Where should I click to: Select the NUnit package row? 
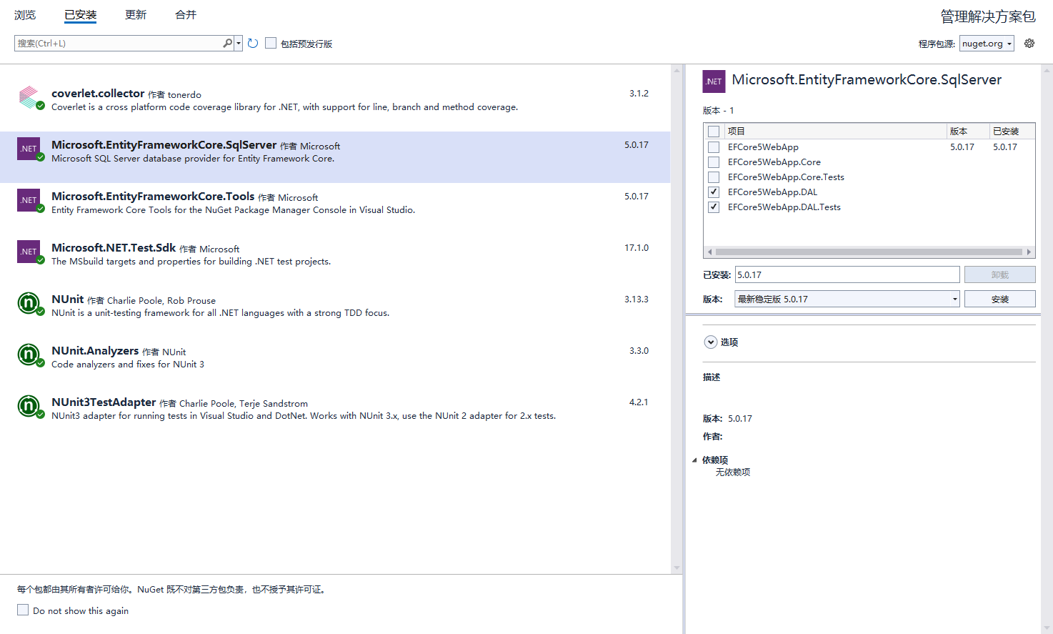coord(335,312)
